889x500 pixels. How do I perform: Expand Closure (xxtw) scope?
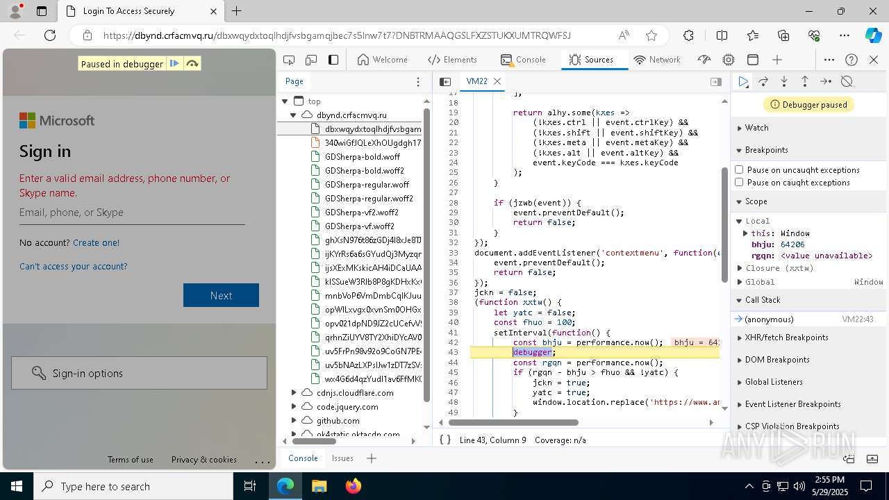(740, 268)
